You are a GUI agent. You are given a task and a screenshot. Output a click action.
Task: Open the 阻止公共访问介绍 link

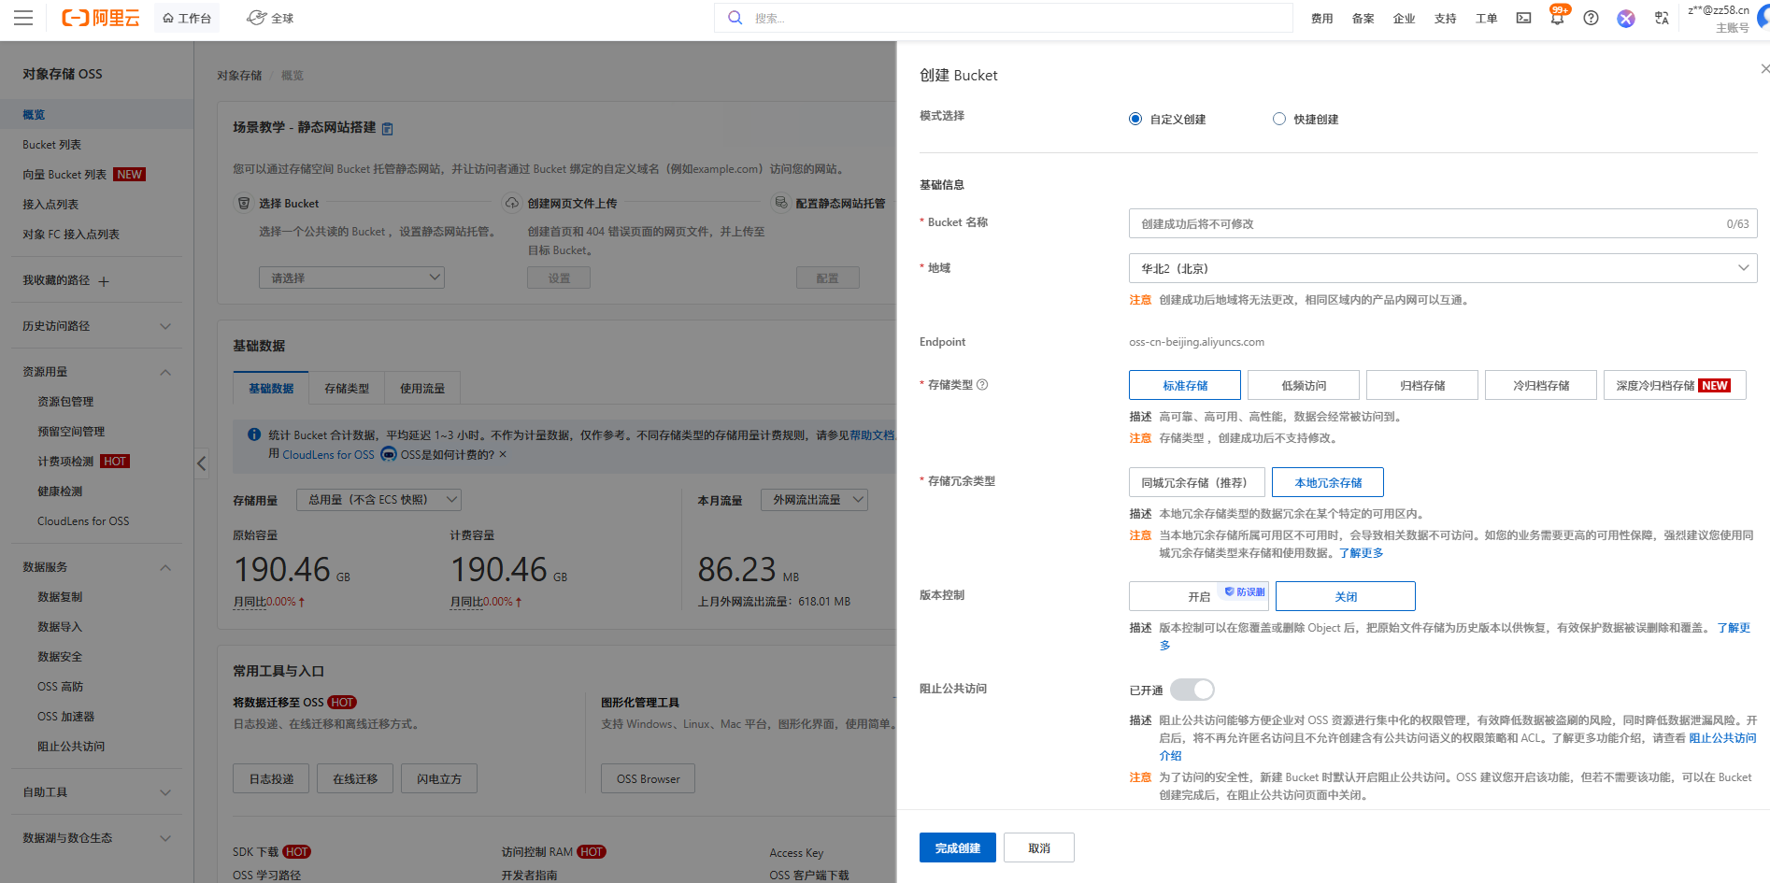coord(1722,738)
